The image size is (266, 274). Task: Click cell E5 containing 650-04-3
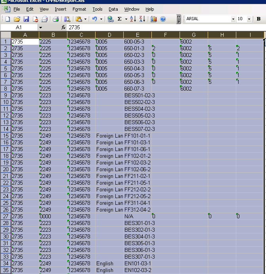(x=138, y=68)
